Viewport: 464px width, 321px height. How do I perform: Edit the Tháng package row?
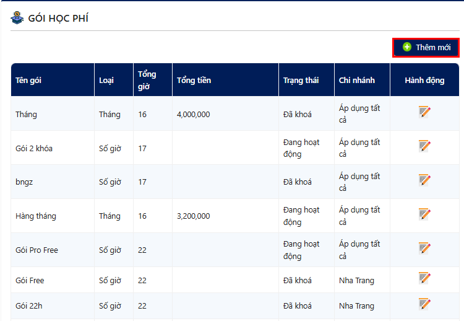tap(424, 112)
